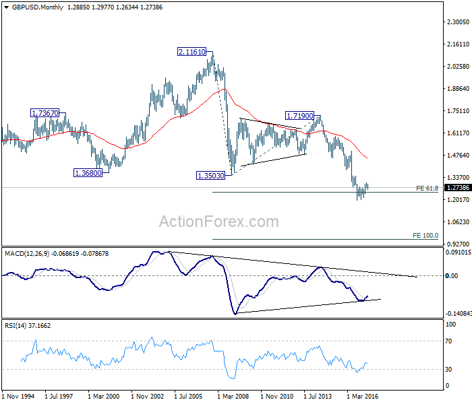The image size is (472, 404).
Task: Click the MACD 0.091015 axis value
Action: tap(458, 252)
